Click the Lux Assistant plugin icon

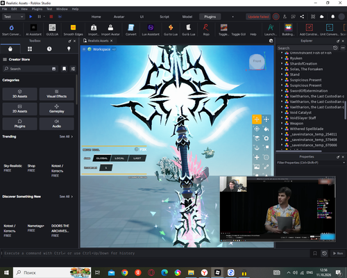151,30
